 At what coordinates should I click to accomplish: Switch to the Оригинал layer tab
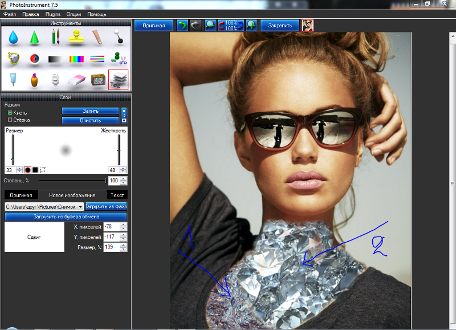[x=21, y=195]
